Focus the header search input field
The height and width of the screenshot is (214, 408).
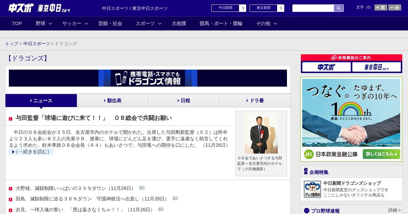[313, 8]
